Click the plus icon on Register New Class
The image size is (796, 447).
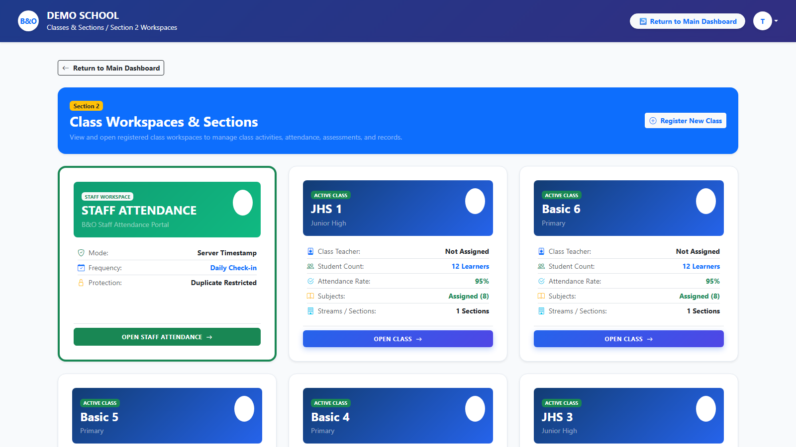[653, 121]
